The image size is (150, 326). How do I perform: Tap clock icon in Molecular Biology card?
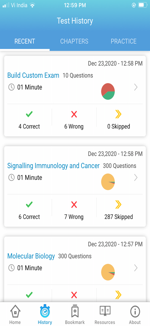11,268
